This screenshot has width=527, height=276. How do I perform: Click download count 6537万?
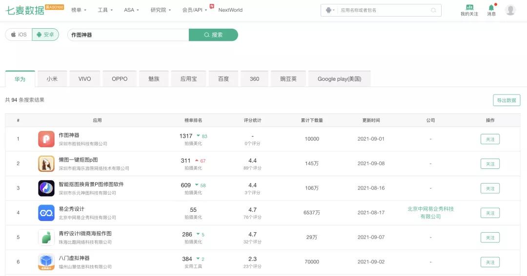click(x=312, y=213)
